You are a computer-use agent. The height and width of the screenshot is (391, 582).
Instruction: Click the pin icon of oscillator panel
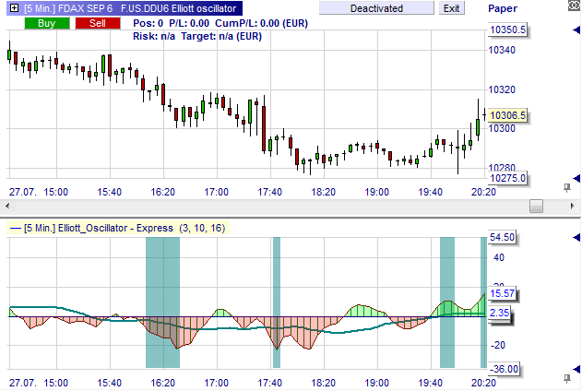565,379
